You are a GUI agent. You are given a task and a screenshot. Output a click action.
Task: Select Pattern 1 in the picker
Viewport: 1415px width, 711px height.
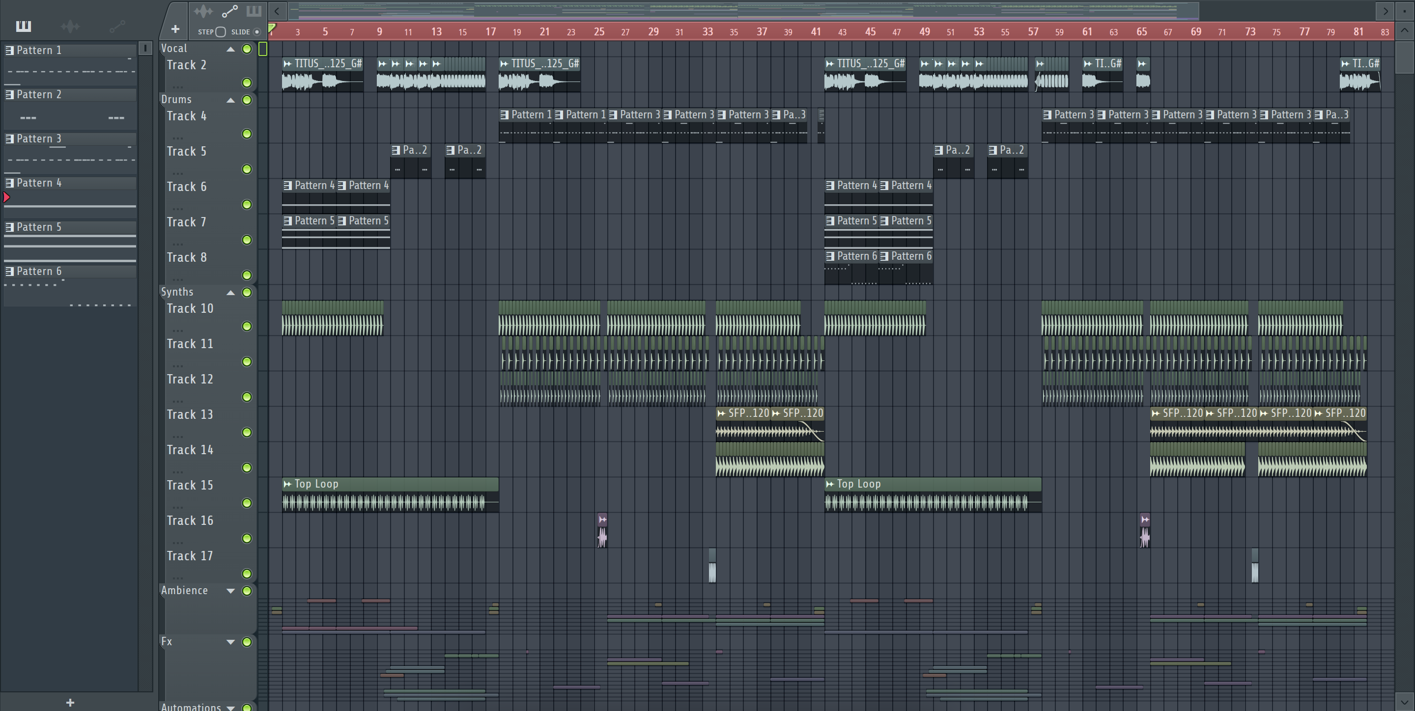click(x=70, y=64)
